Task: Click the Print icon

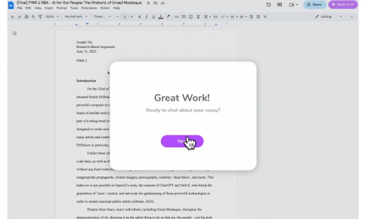Action: click(26, 17)
